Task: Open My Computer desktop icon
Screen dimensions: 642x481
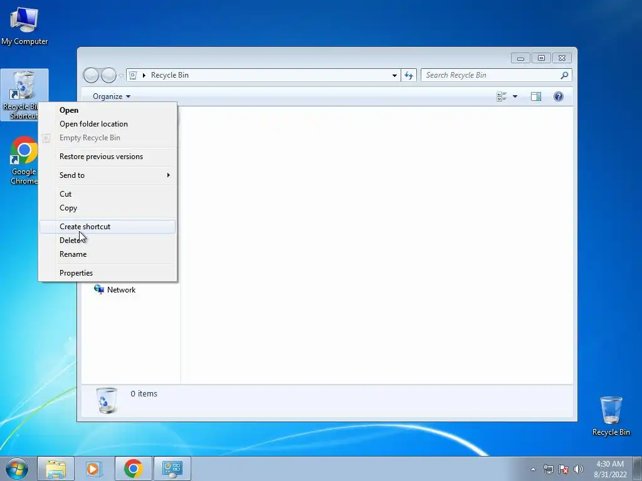Action: 24,25
